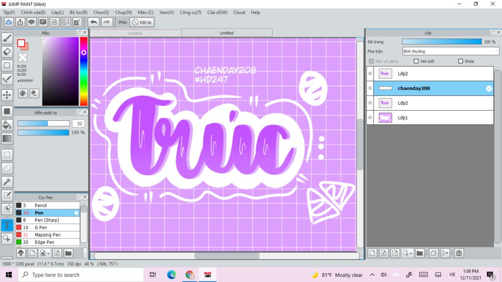Open Google Chrome from the taskbar
This screenshot has height=282, width=502.
coord(190,275)
